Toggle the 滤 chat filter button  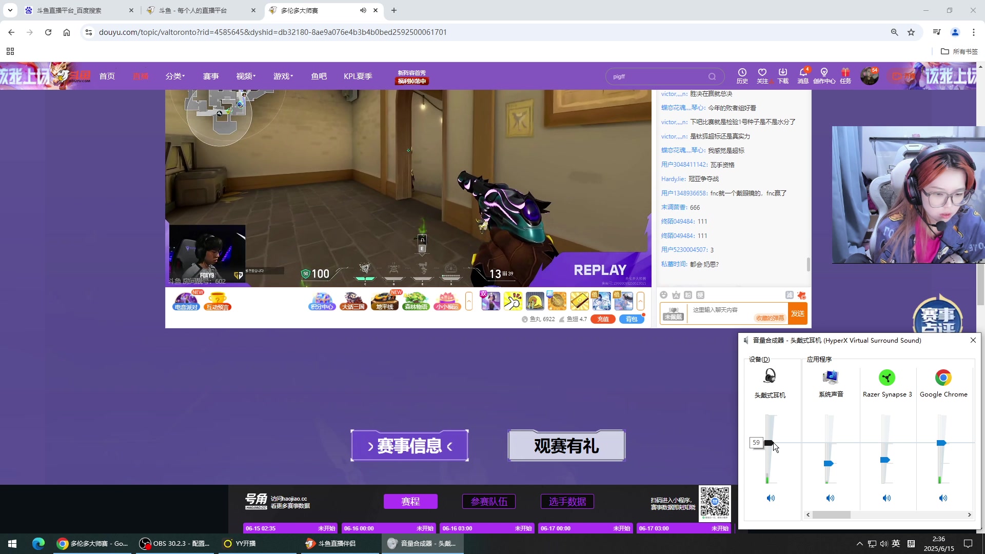pyautogui.click(x=789, y=295)
